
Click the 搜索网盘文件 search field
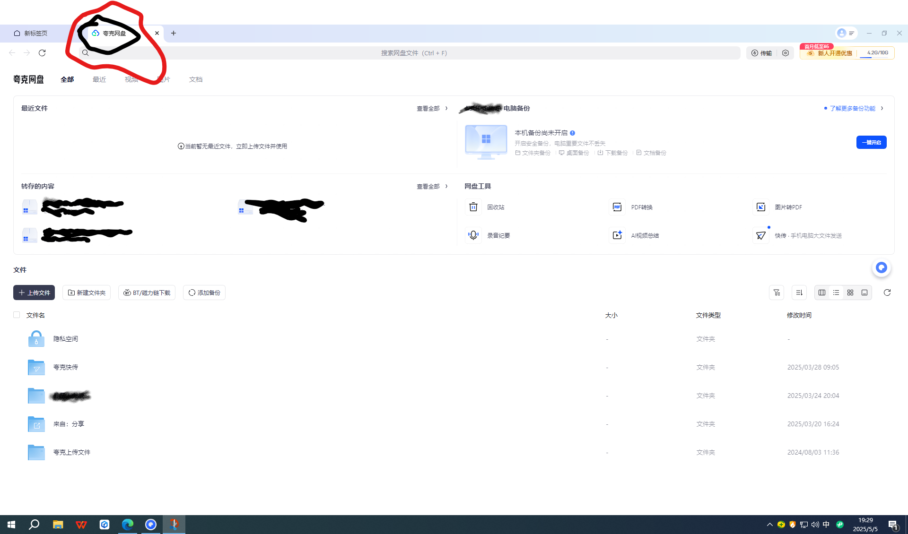coord(414,53)
